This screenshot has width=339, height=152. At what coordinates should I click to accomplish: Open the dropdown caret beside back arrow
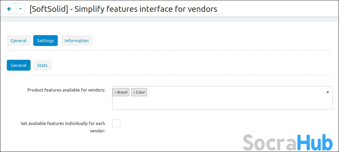point(20,9)
